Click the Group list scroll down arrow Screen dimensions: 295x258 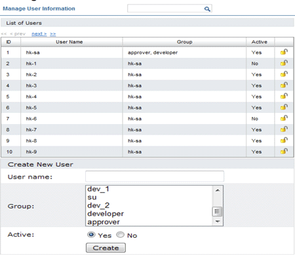click(218, 221)
